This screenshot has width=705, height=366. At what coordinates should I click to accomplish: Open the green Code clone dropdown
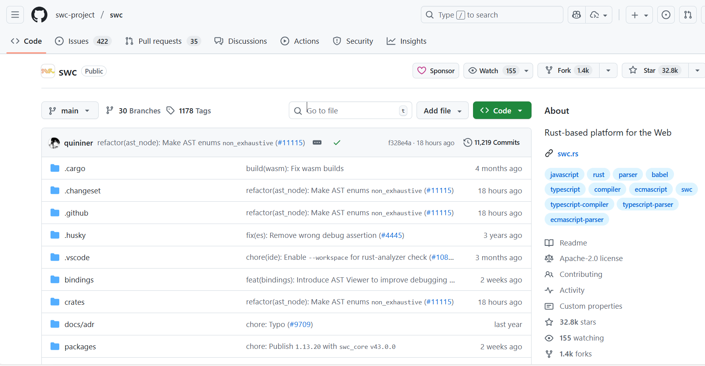(x=502, y=111)
